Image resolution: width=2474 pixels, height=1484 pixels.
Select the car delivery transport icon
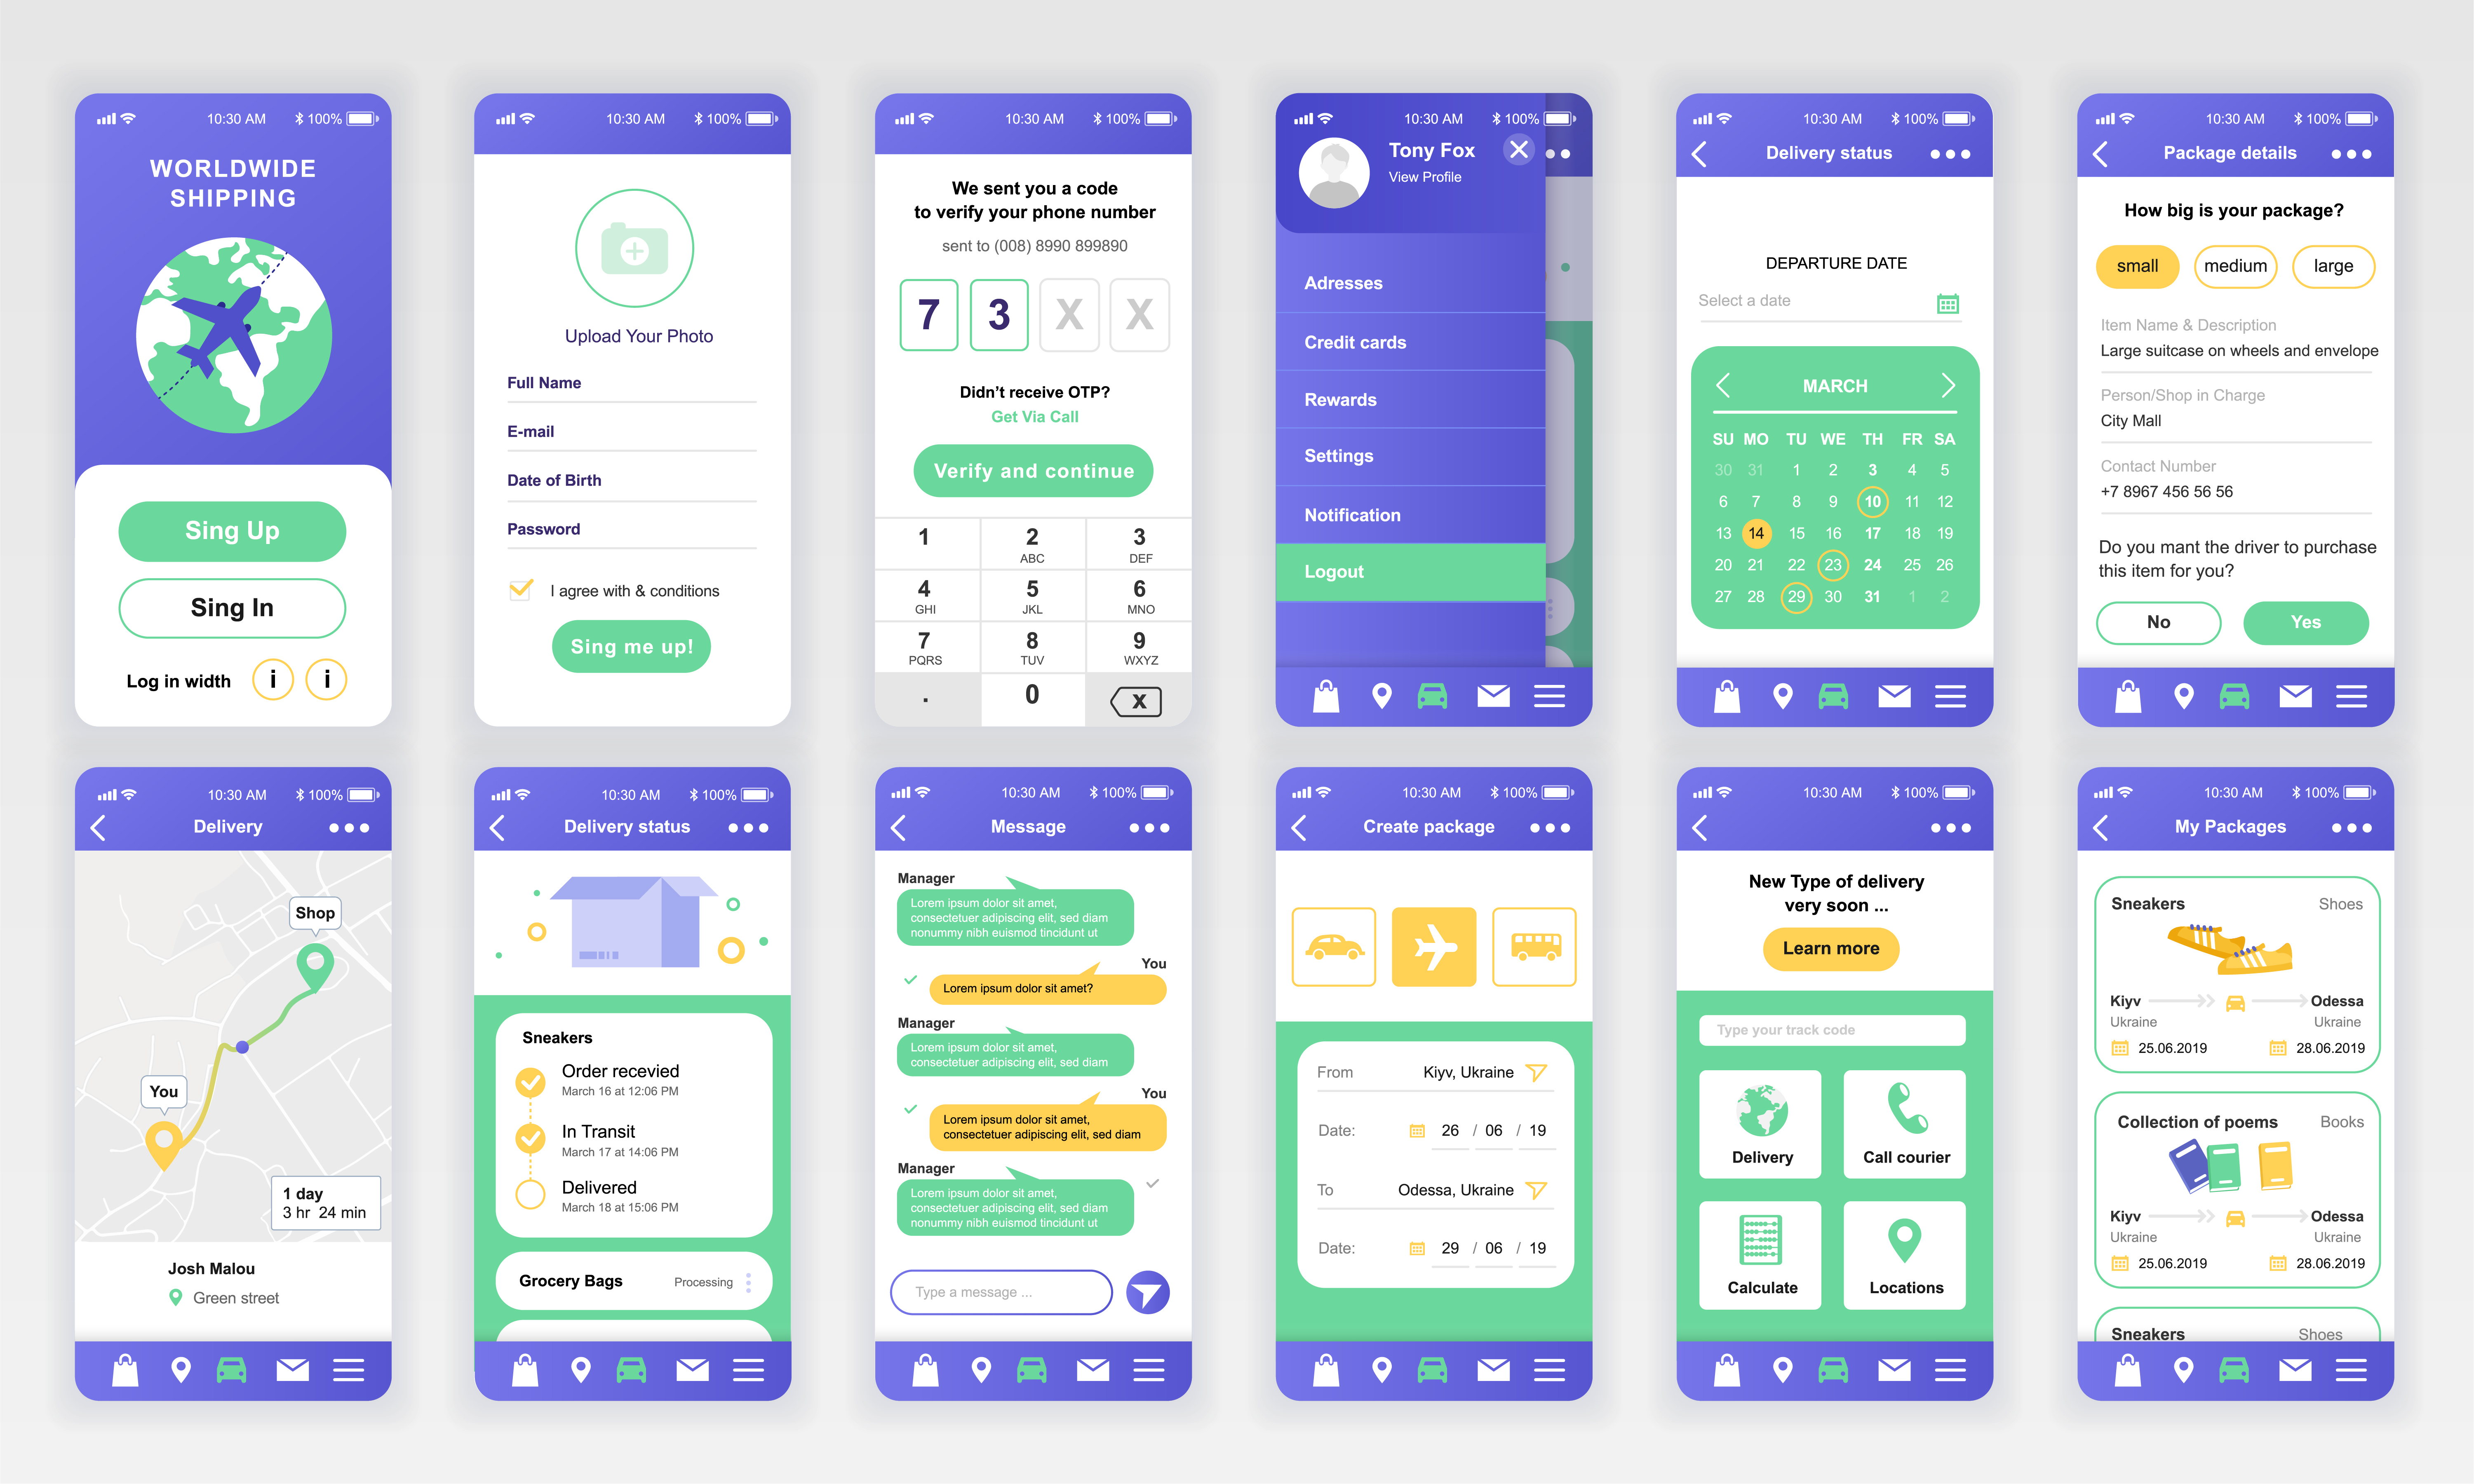(1332, 936)
